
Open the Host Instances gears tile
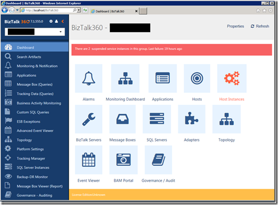click(232, 78)
